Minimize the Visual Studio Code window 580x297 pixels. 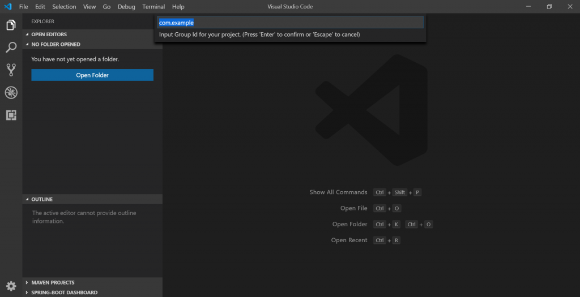tap(528, 7)
